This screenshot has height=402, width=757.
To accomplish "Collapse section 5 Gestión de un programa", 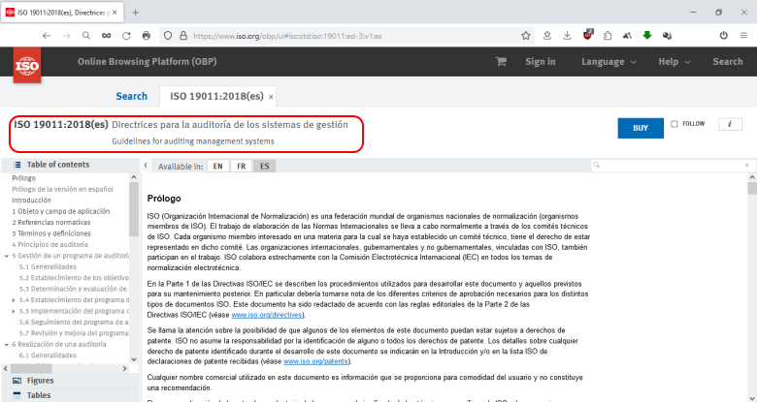I will click(x=6, y=256).
